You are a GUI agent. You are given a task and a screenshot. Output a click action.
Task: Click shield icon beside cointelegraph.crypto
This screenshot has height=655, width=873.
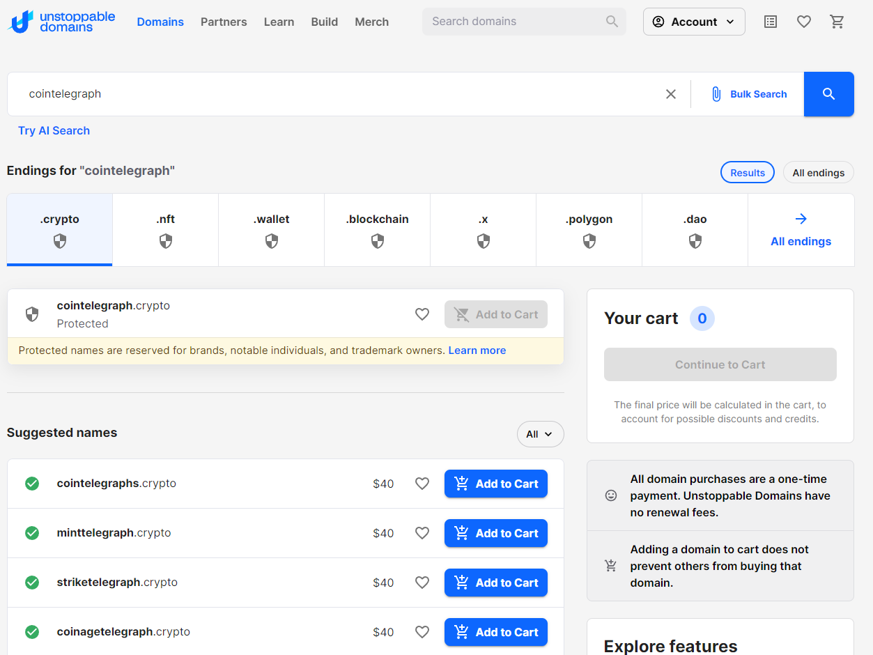coord(32,314)
